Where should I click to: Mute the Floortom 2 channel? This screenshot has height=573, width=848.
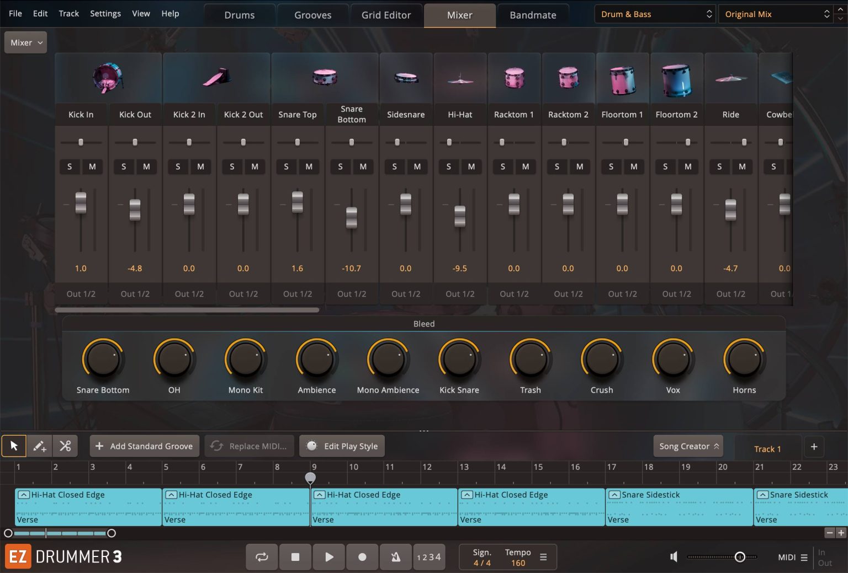click(688, 167)
